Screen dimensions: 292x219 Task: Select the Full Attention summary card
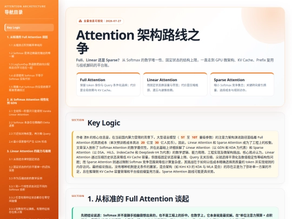tap(108, 84)
